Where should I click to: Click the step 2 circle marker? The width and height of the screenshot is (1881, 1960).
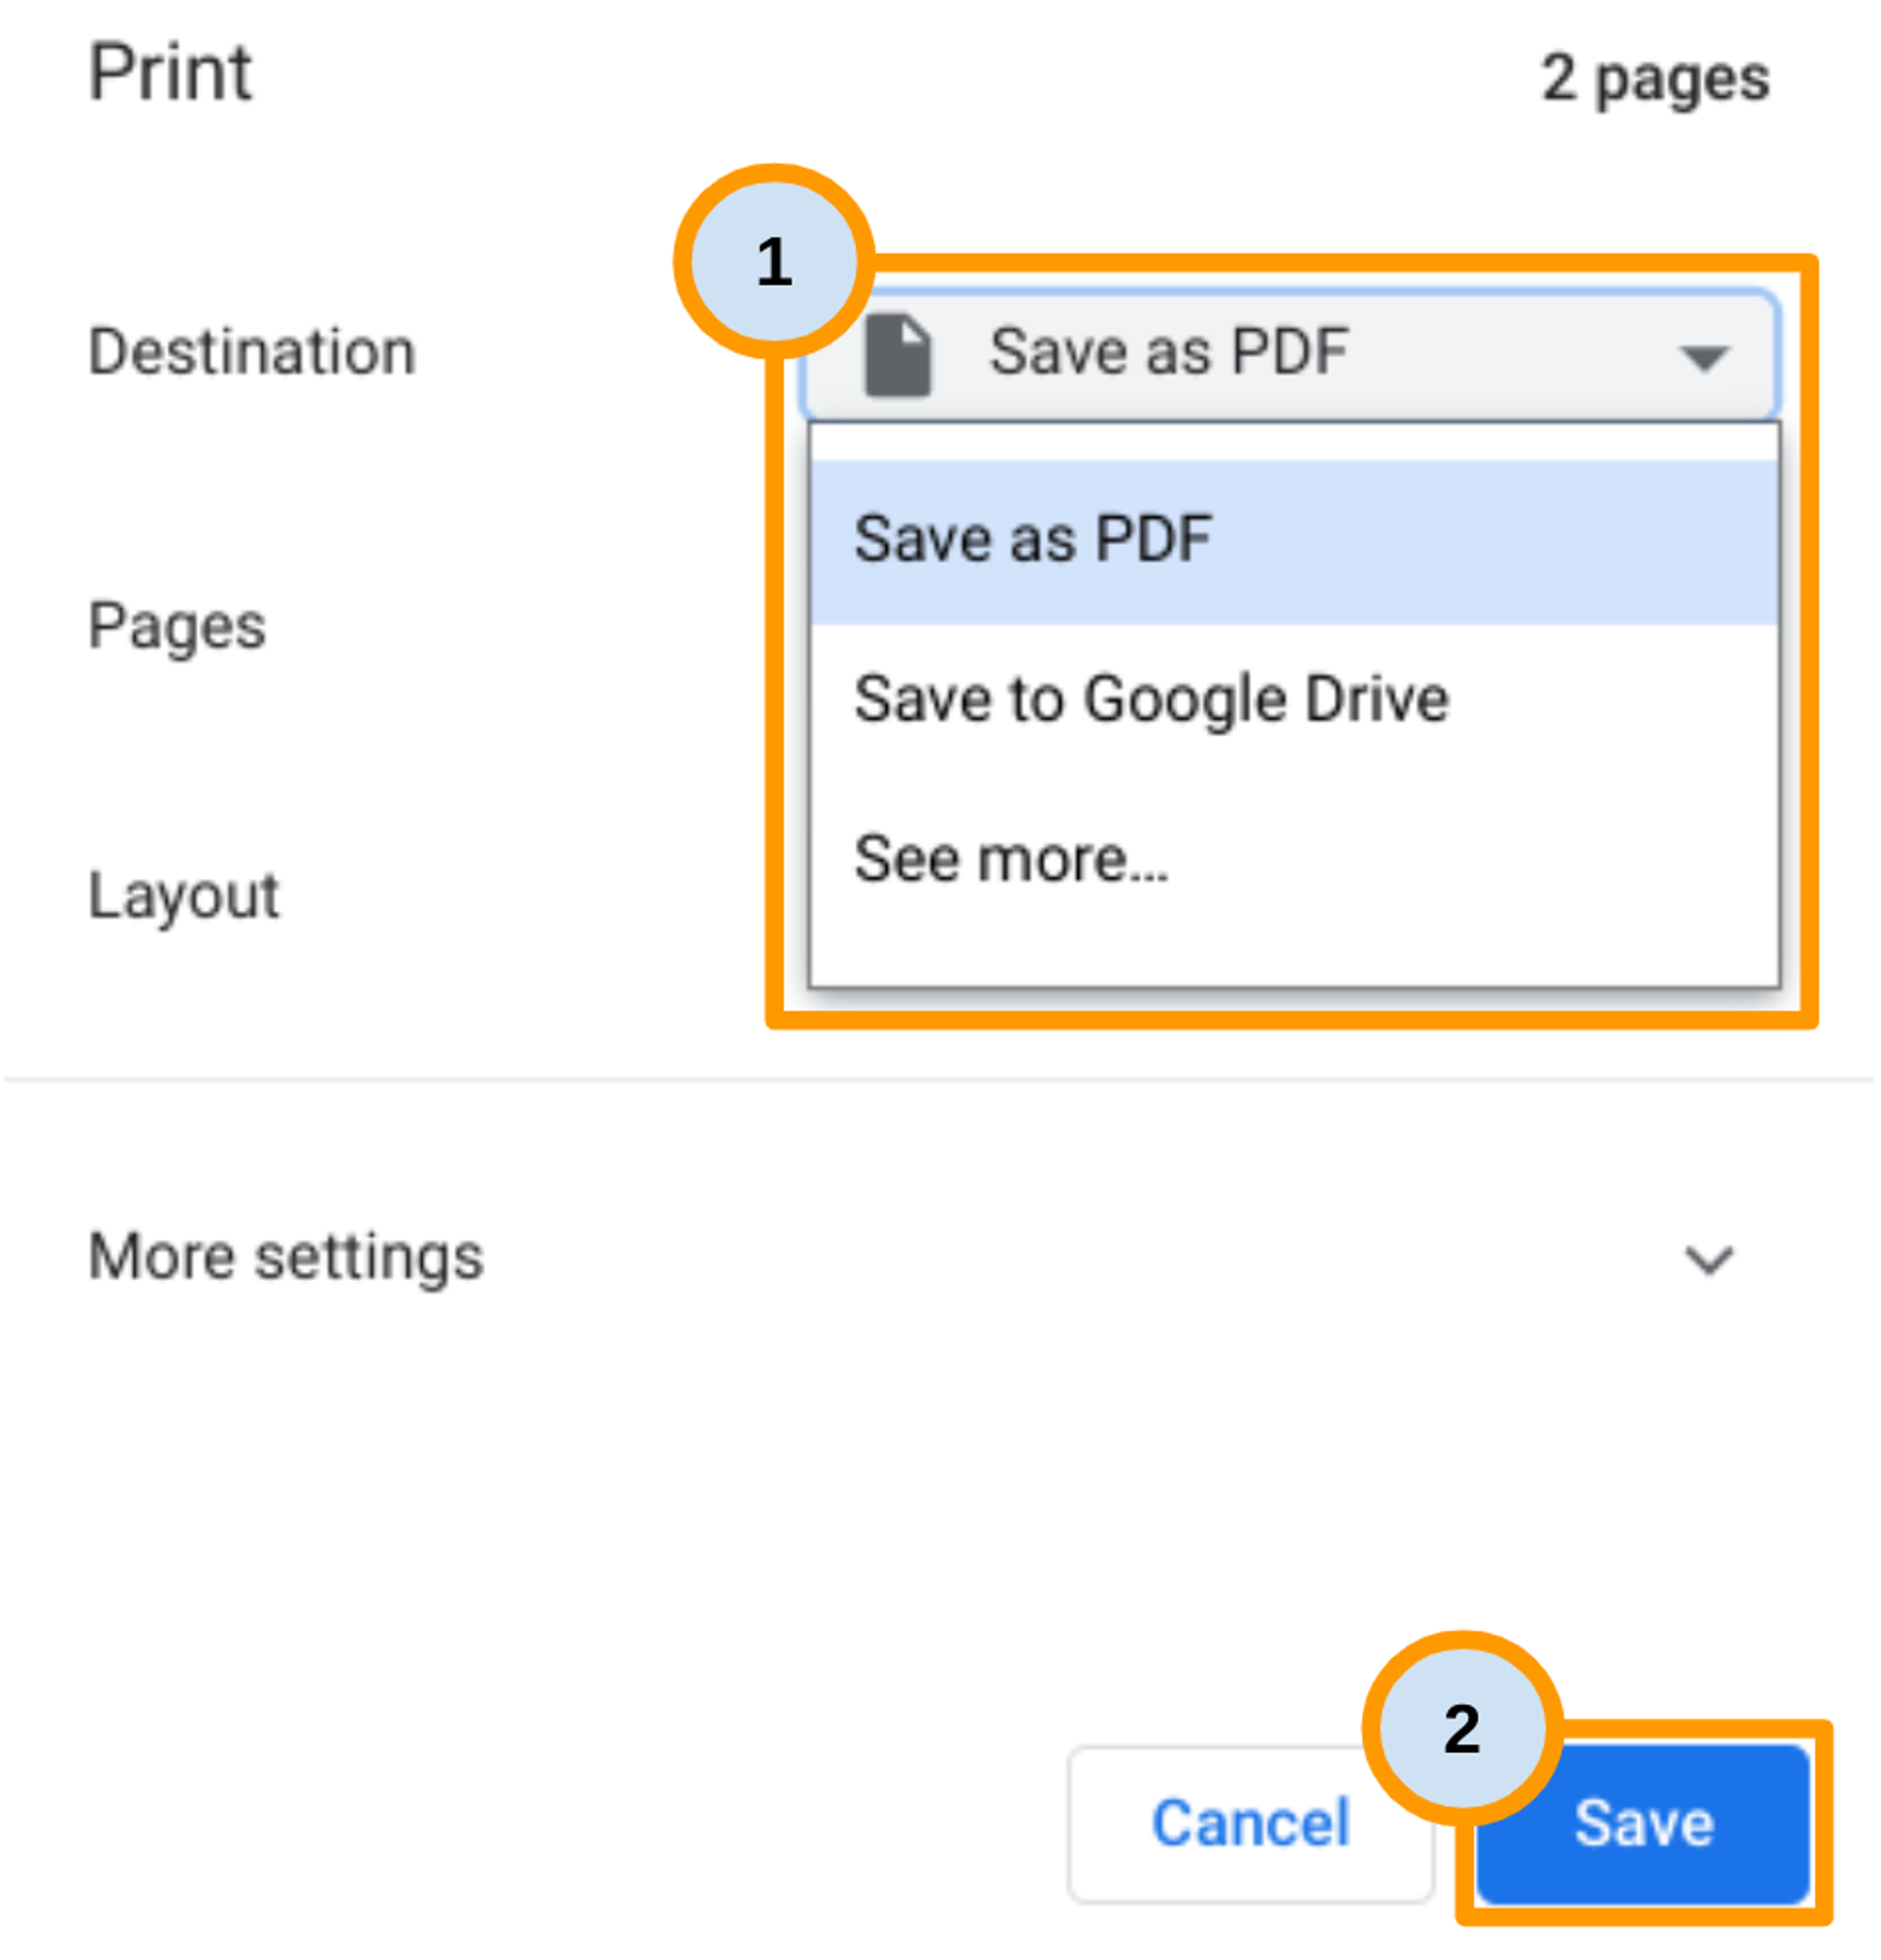pos(1461,1728)
